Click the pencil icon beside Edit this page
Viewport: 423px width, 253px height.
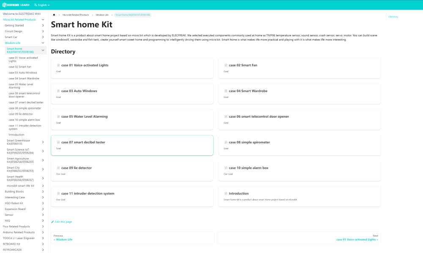click(52, 222)
